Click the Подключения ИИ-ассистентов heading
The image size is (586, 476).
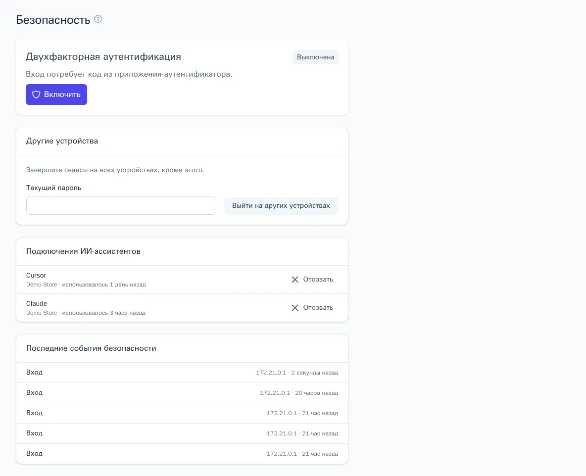[83, 251]
